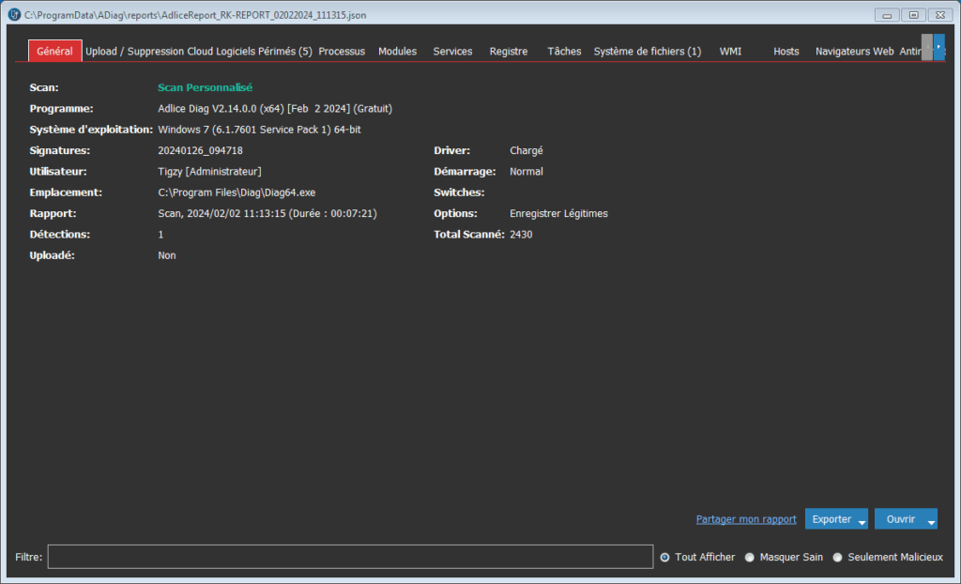Expand the Ouvrir dropdown arrow
Screen dimensions: 961x584
point(930,520)
